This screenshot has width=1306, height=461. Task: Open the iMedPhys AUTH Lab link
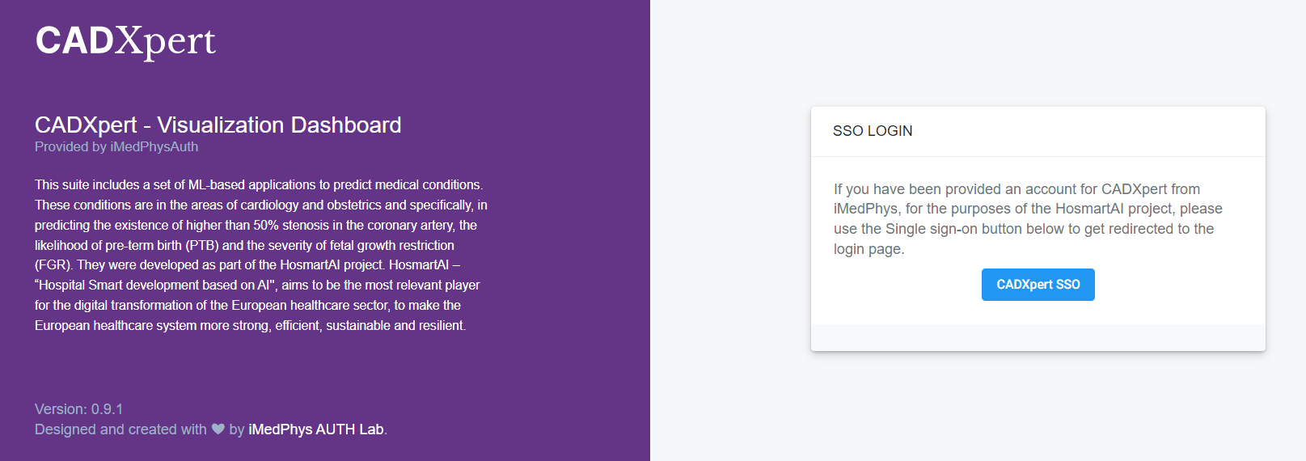point(316,429)
